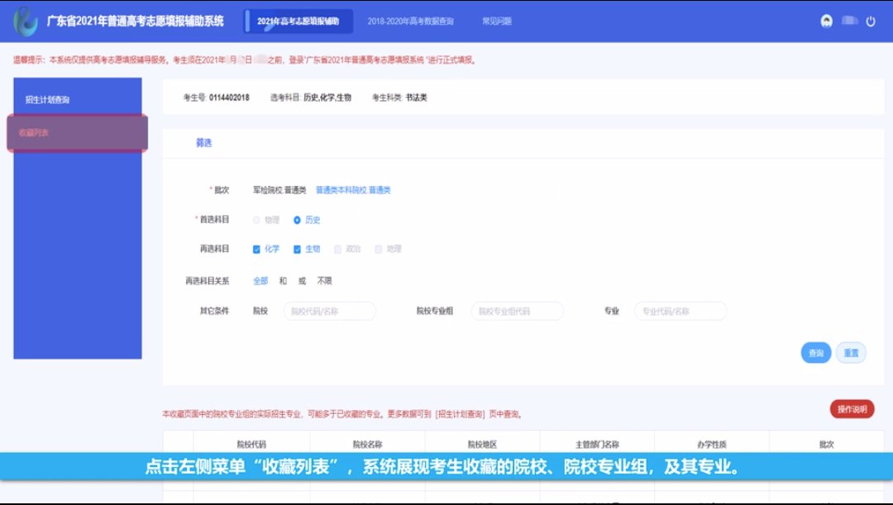The height and width of the screenshot is (505, 893).
Task: Select the 物理 radio button
Action: pos(256,220)
